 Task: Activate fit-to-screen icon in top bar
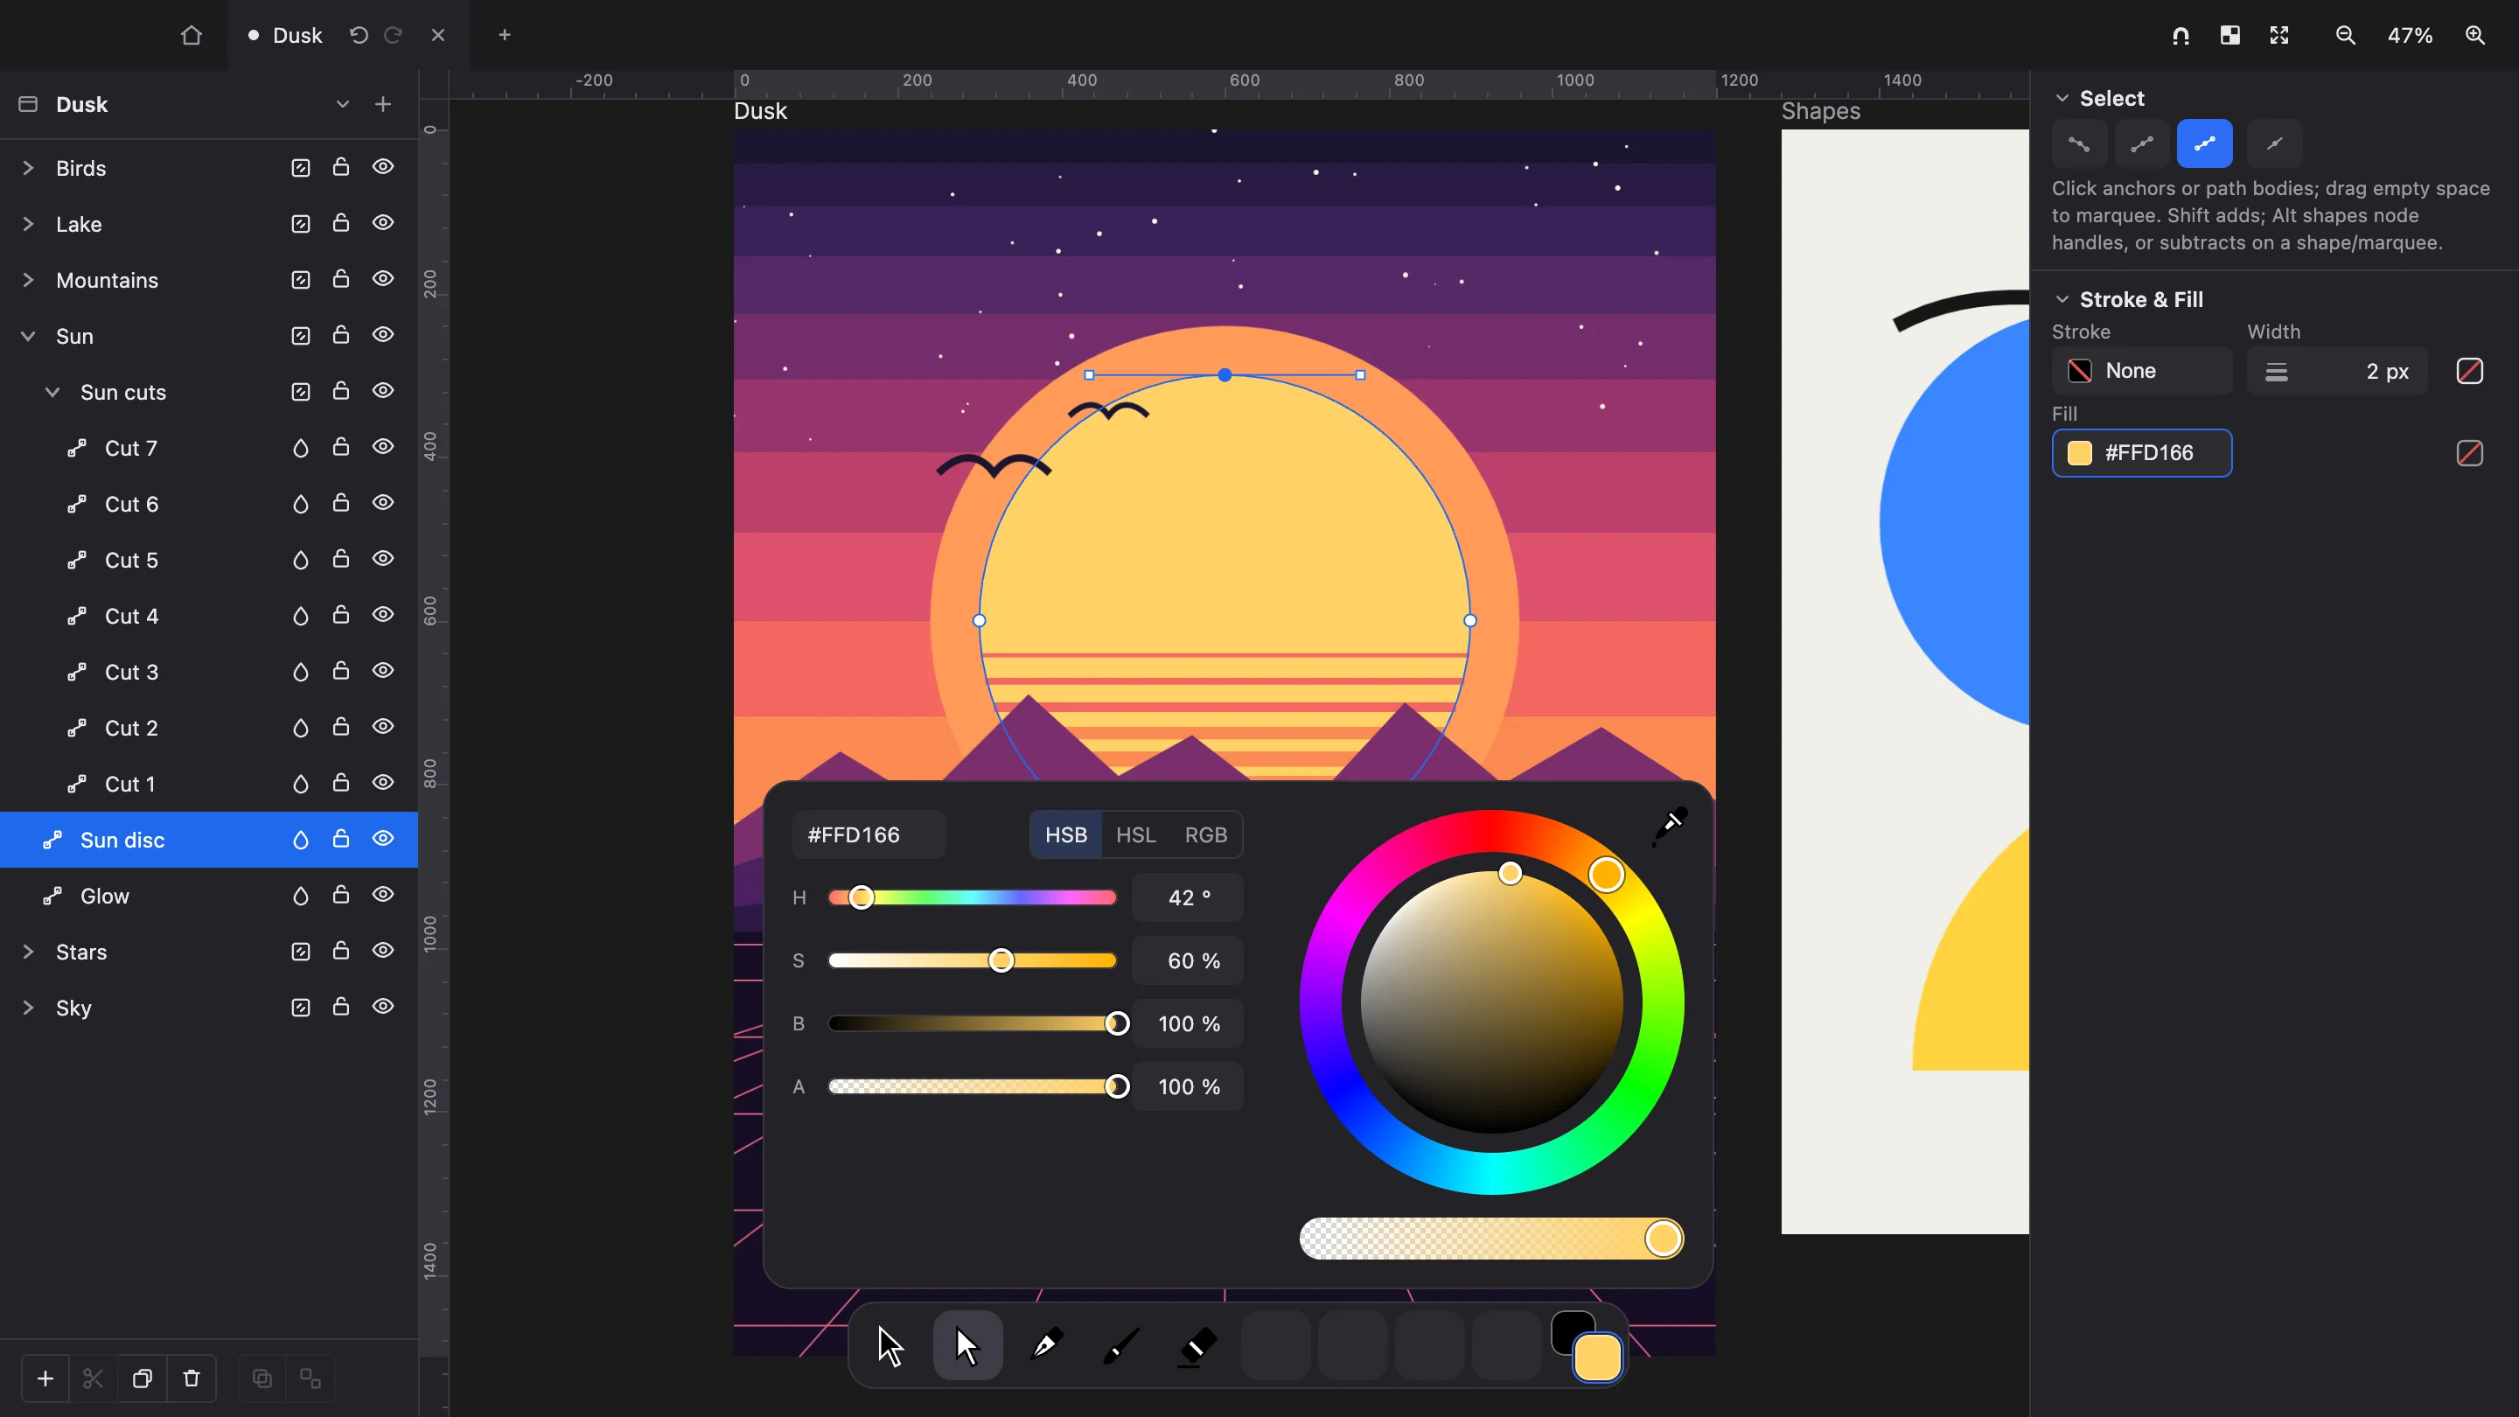[x=2279, y=35]
